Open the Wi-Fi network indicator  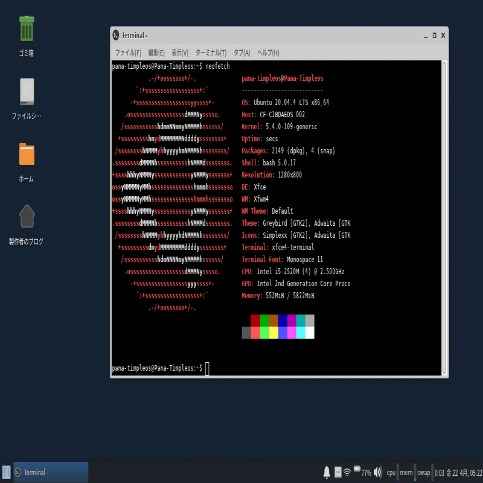click(347, 472)
